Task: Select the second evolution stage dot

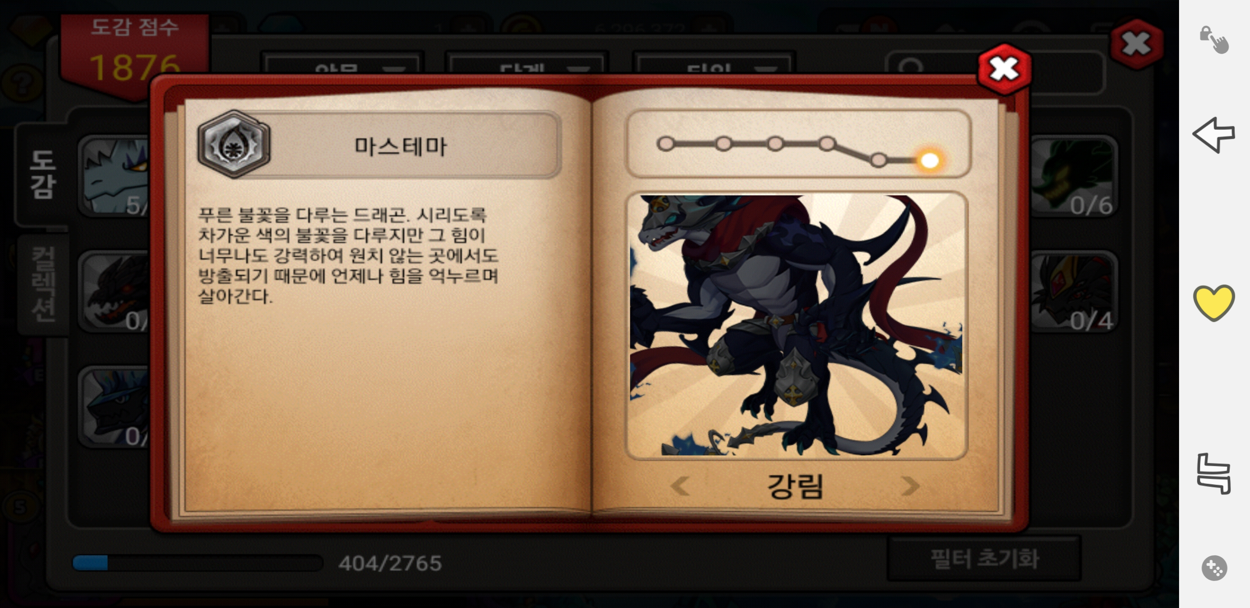Action: click(723, 144)
